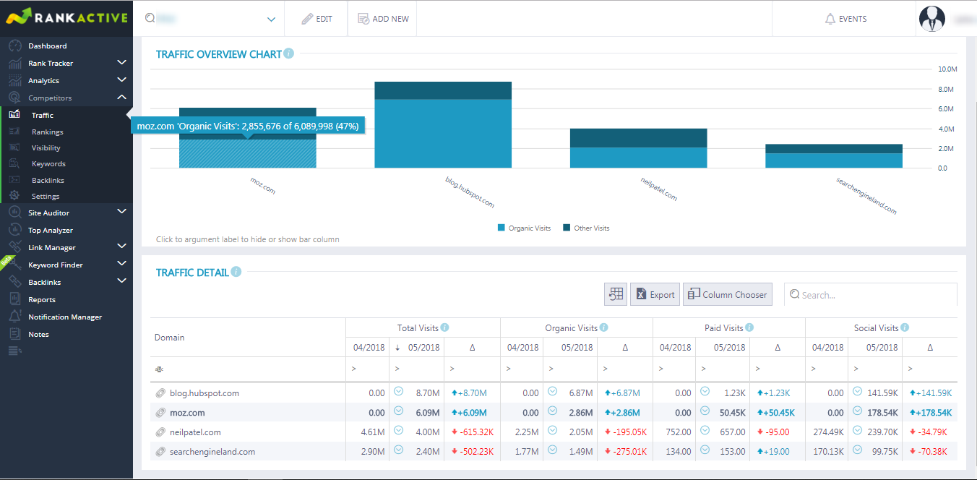This screenshot has height=480, width=977.
Task: Expand the Keyword Finder menu arrow
Action: pos(121,264)
